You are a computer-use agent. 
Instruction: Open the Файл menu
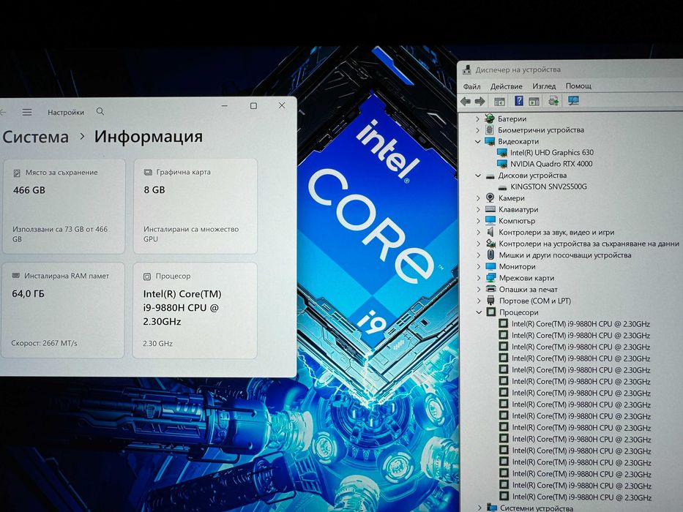click(x=471, y=86)
